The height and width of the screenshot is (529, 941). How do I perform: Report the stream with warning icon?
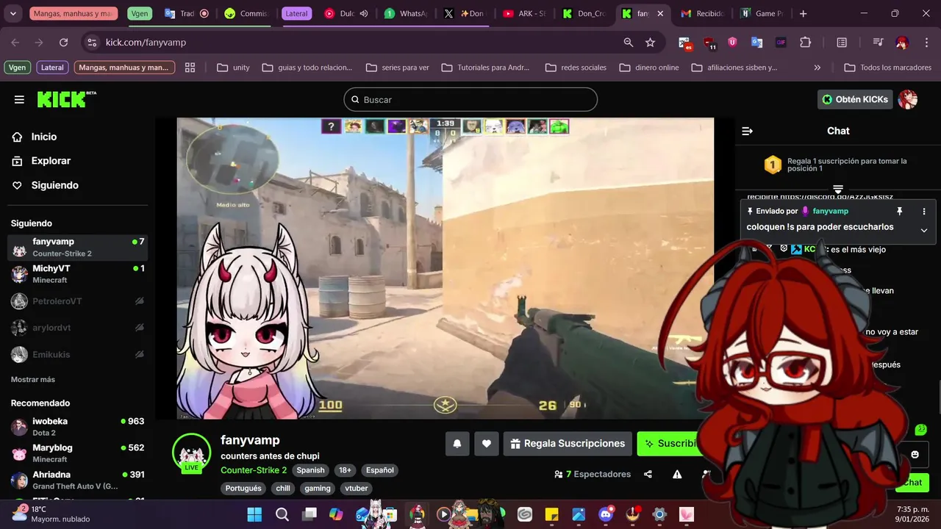[677, 475]
